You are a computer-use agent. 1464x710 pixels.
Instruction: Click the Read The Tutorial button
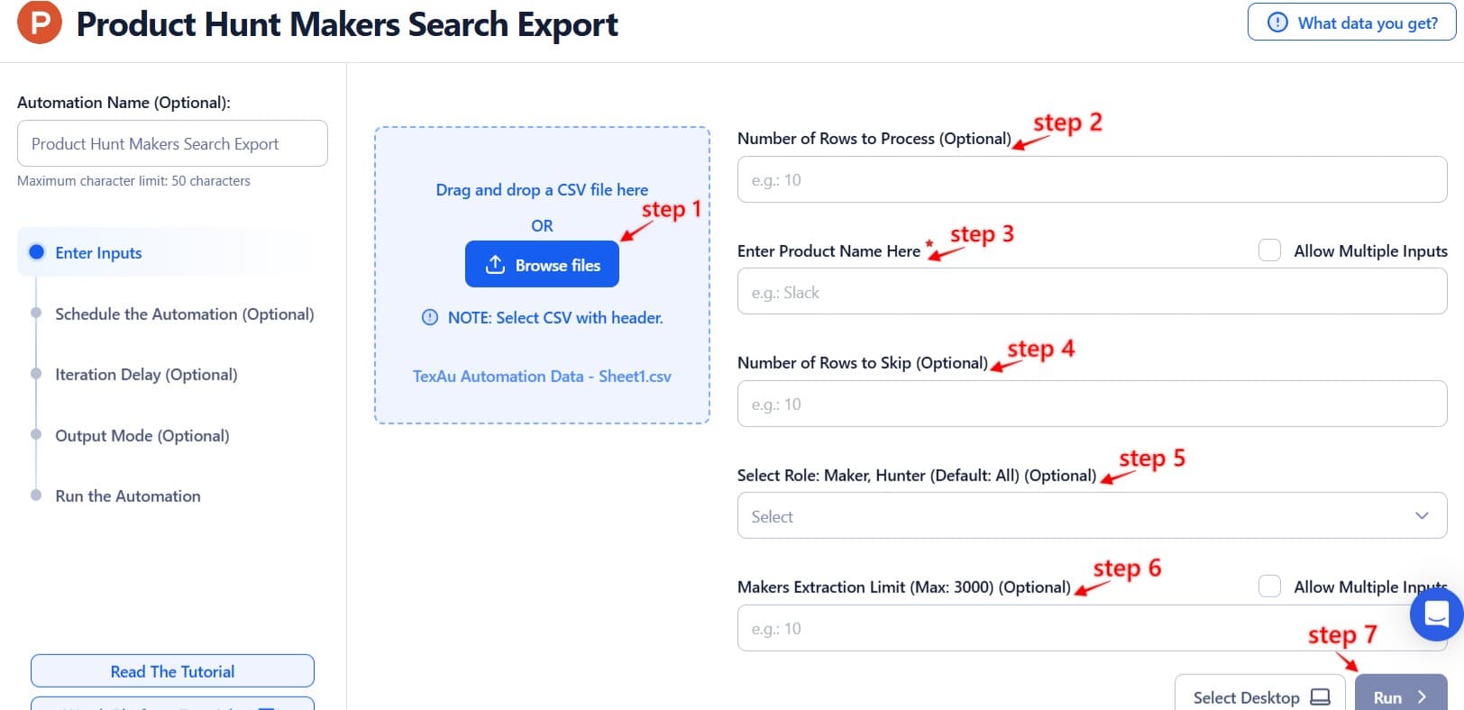(172, 671)
